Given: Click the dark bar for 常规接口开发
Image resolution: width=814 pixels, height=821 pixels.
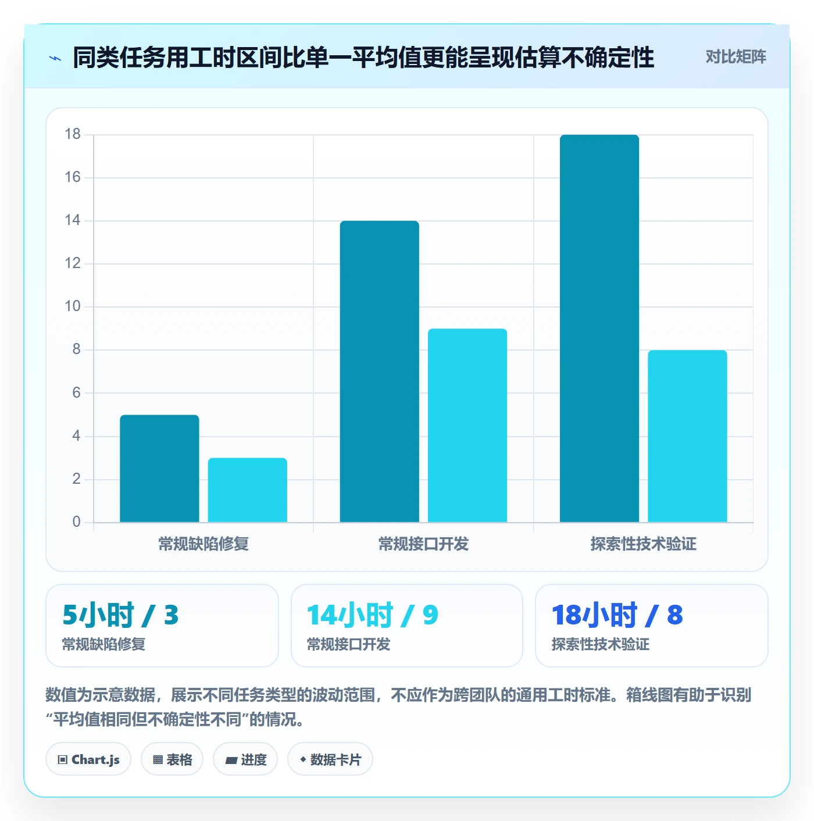Looking at the screenshot, I should coord(380,372).
